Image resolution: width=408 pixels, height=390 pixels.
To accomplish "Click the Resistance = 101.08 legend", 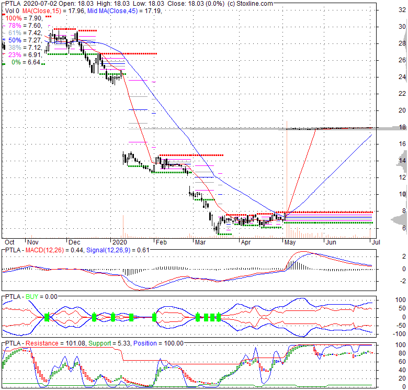I will point(55,343).
